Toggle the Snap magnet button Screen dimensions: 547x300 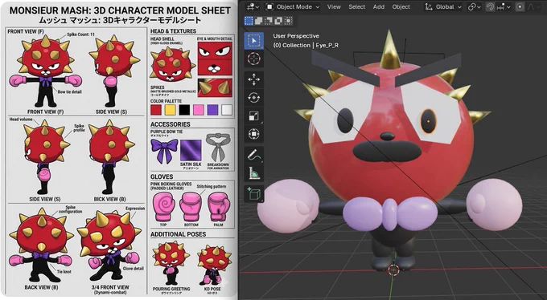tap(490, 7)
